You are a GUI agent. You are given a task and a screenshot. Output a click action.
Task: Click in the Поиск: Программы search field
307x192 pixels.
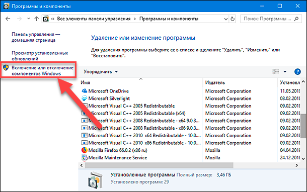(267, 19)
